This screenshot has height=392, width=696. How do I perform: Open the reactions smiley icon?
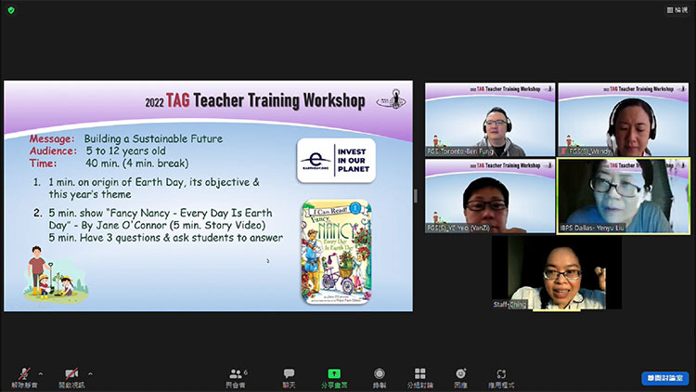click(x=460, y=373)
